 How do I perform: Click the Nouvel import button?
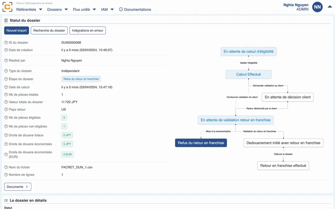coord(17,31)
